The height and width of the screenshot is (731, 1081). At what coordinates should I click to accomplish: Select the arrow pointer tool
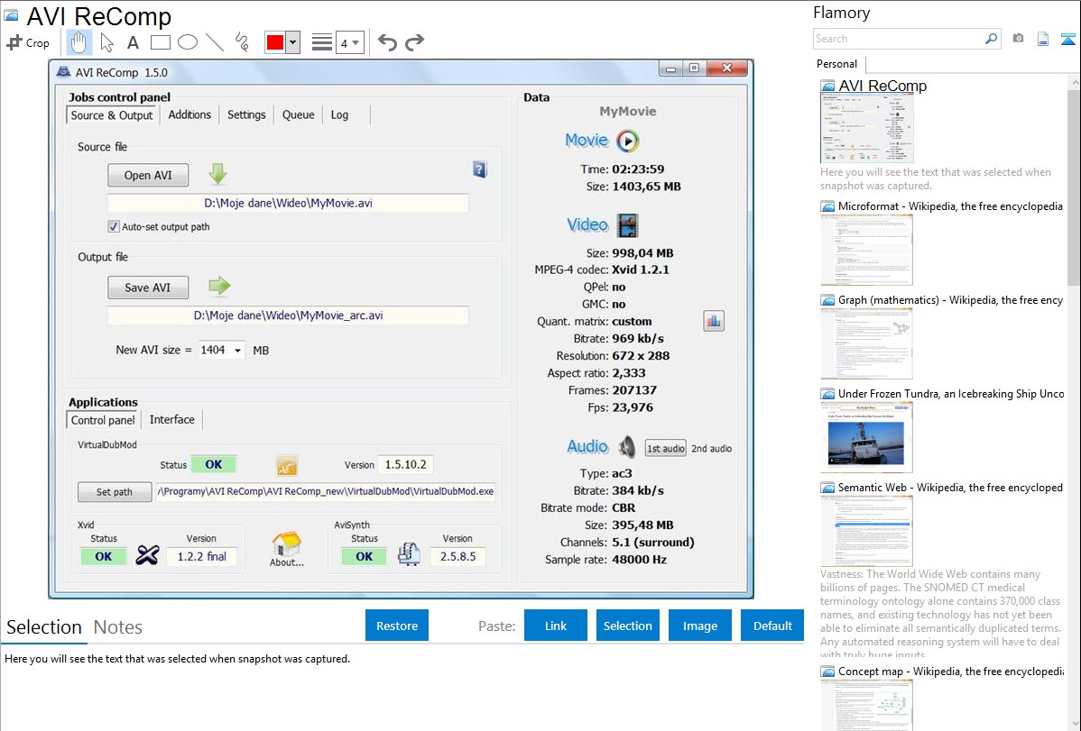coord(106,42)
